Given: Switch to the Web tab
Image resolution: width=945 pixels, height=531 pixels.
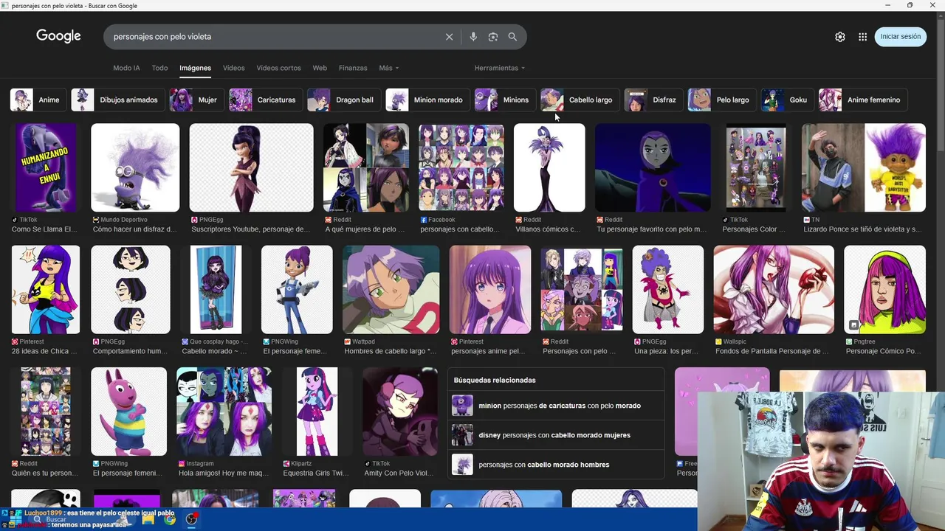Looking at the screenshot, I should pos(320,68).
